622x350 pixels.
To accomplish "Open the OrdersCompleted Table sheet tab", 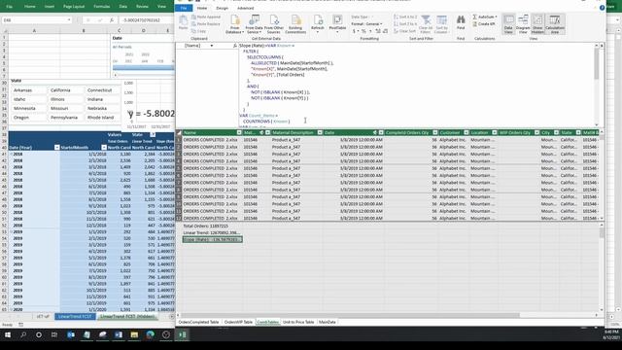I will (x=198, y=322).
